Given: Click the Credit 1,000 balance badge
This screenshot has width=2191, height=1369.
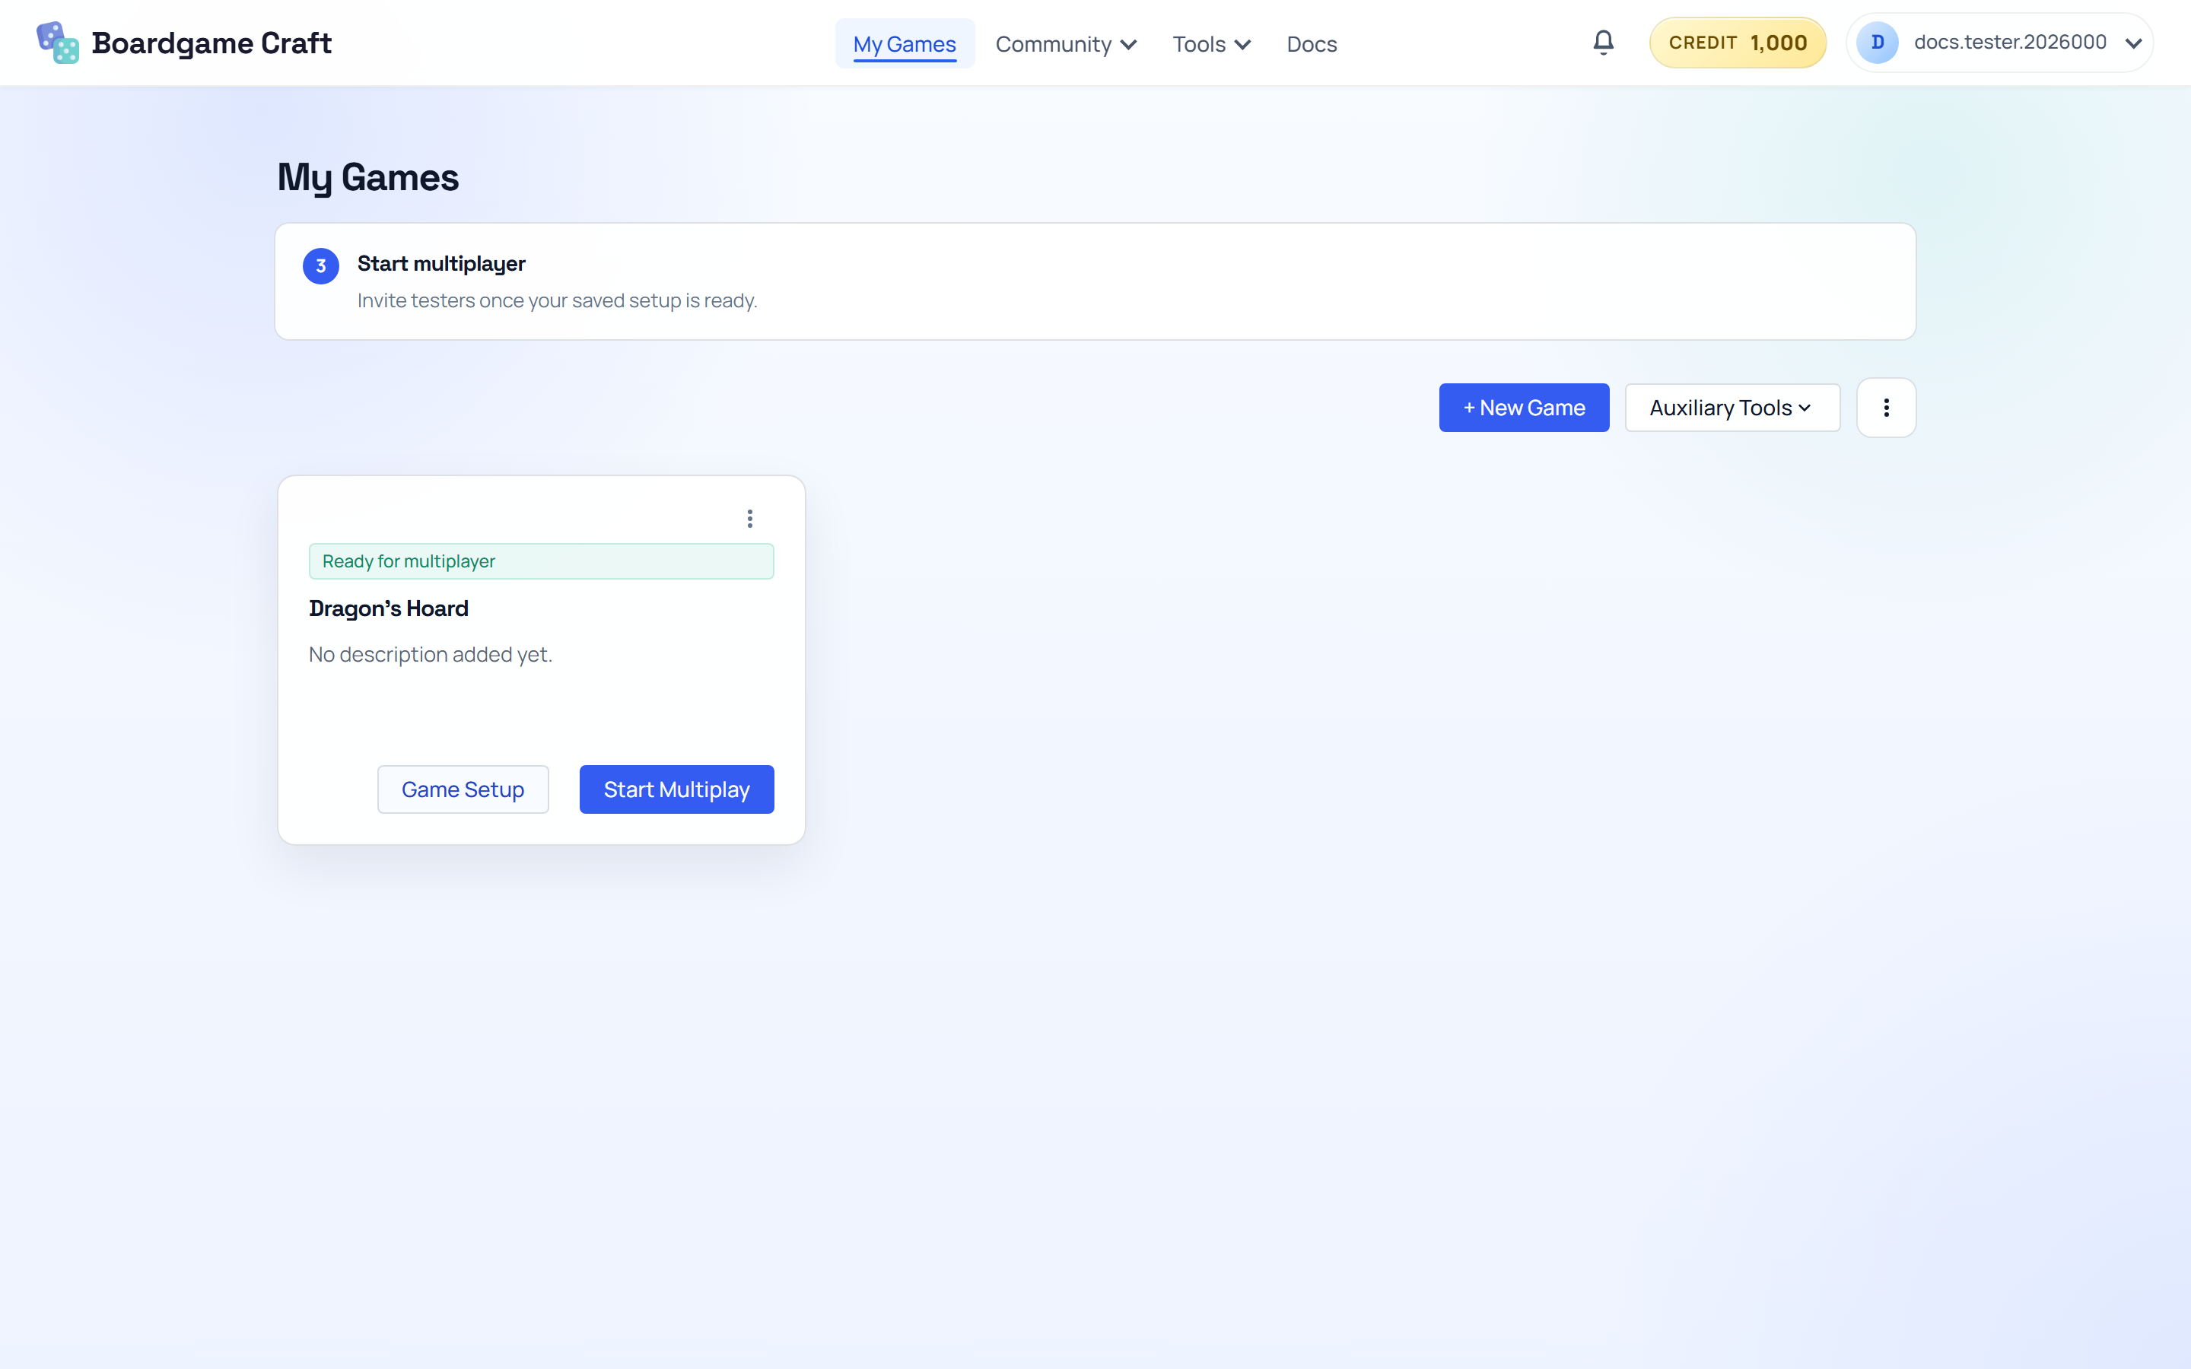Looking at the screenshot, I should pos(1738,43).
